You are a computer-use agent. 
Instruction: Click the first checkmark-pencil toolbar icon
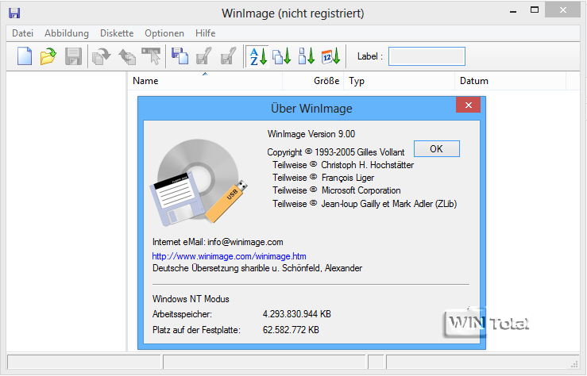pos(204,56)
